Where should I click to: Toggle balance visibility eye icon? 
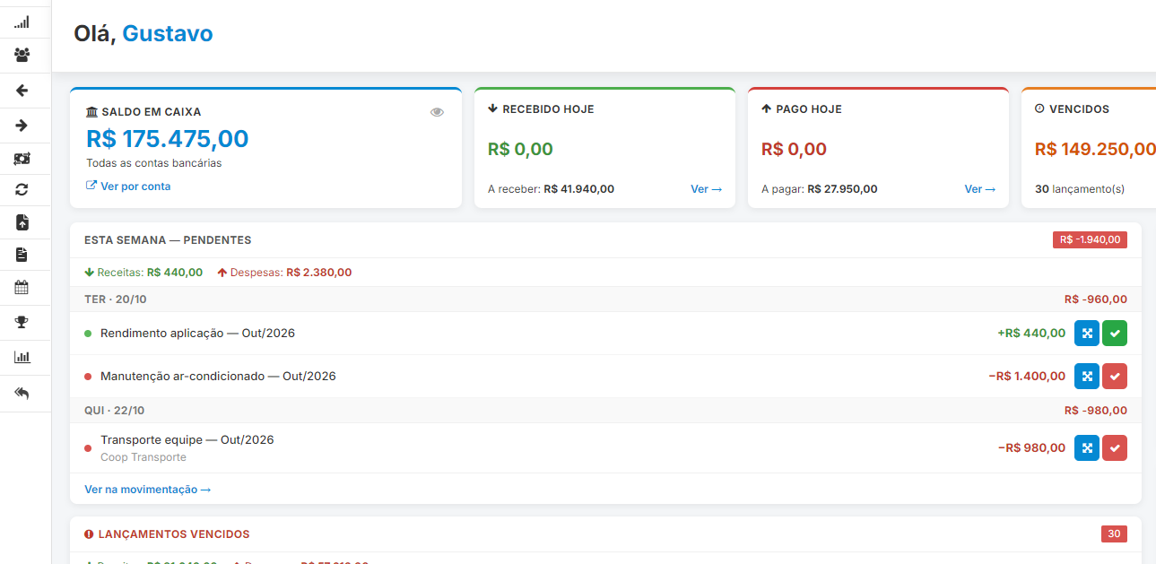[x=437, y=112]
